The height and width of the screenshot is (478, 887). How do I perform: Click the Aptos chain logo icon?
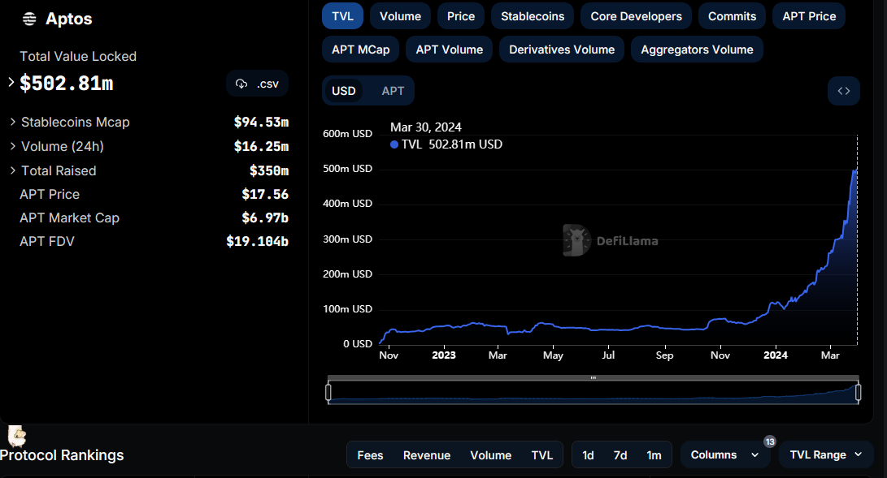point(29,19)
